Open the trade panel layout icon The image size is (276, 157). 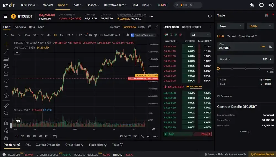point(266,15)
